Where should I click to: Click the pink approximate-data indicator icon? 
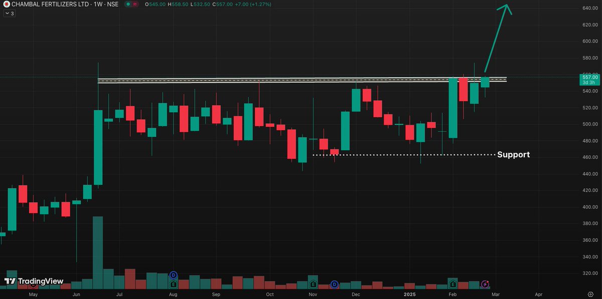[136, 4]
